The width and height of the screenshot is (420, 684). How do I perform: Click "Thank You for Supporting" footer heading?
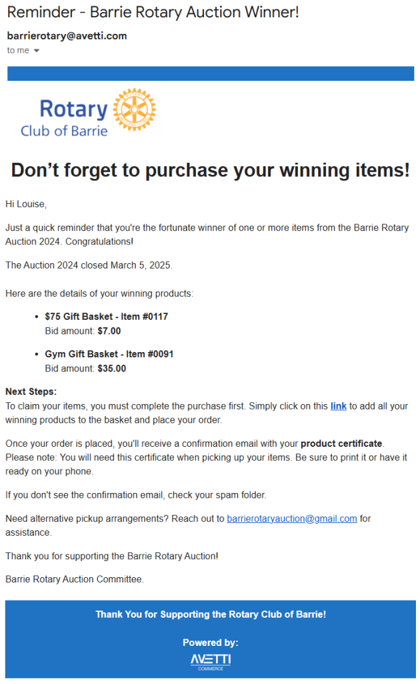[x=211, y=615]
